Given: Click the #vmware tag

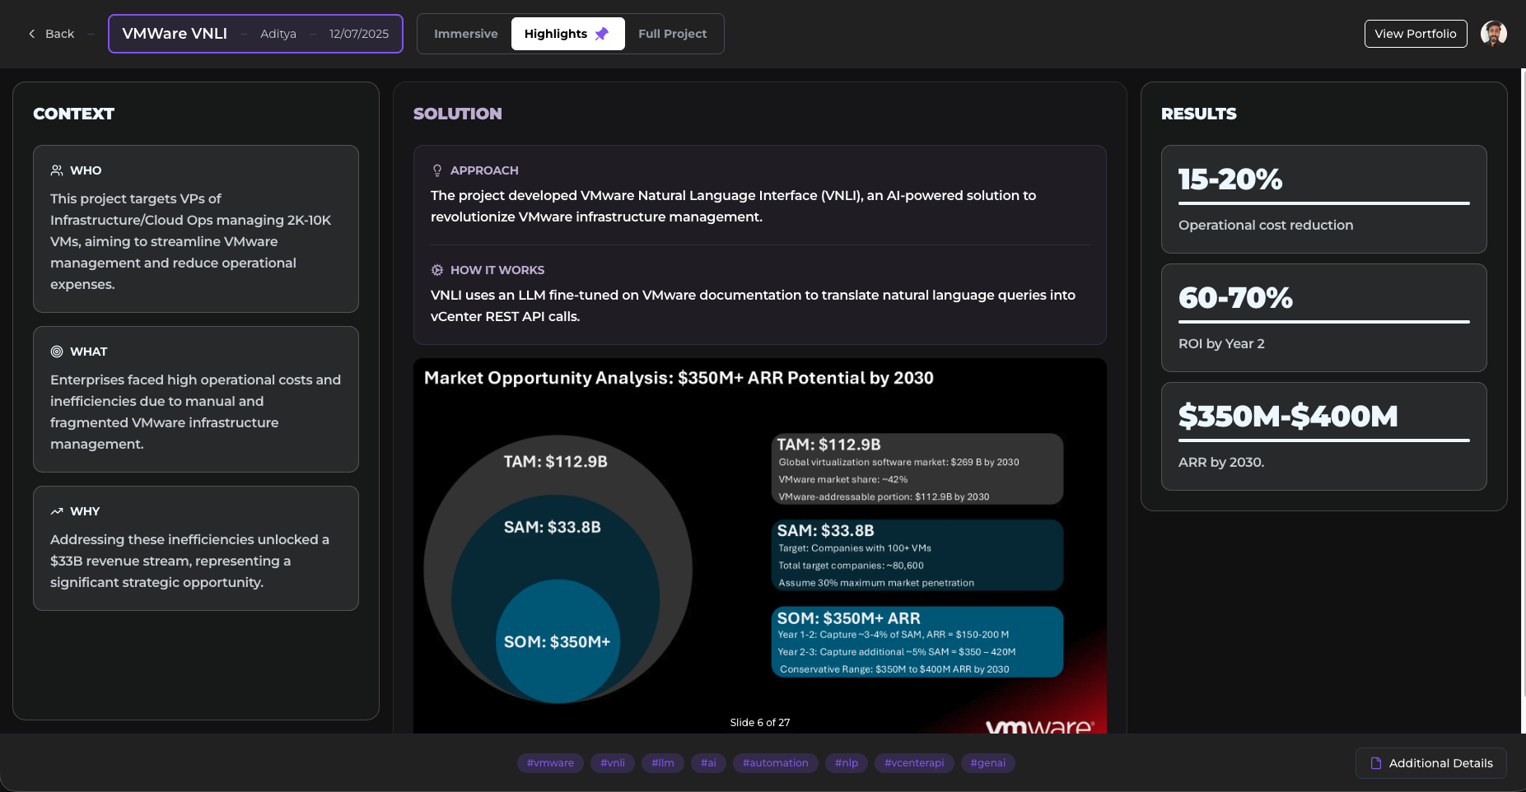Looking at the screenshot, I should click(550, 763).
